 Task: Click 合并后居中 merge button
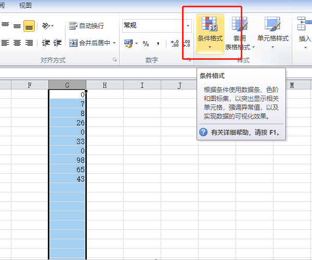(89, 43)
